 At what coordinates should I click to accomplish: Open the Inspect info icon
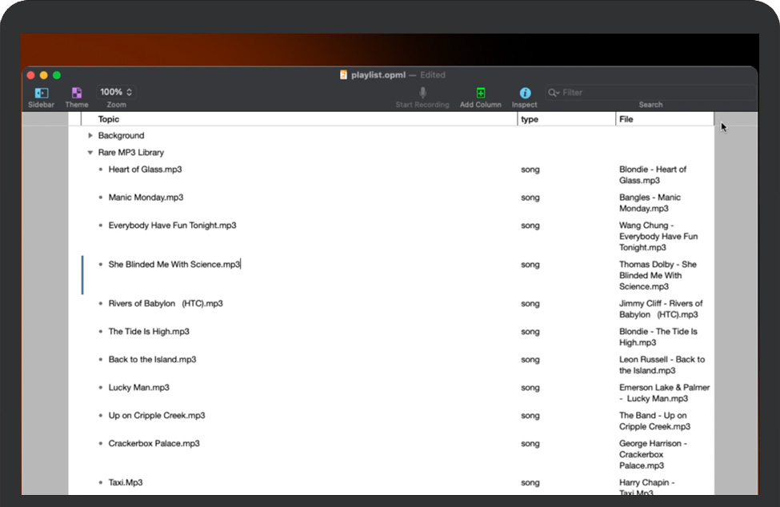click(525, 93)
